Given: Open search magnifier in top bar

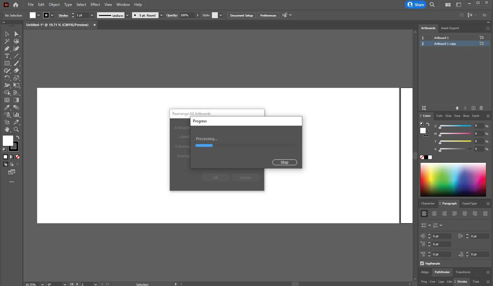Looking at the screenshot, I should (x=432, y=5).
